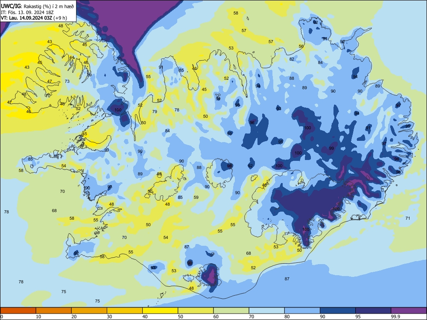The image size is (427, 320).
Task: Click the 'IT: Fös. 13. 09. 2024 18Z' line
Action: [x=27, y=12]
